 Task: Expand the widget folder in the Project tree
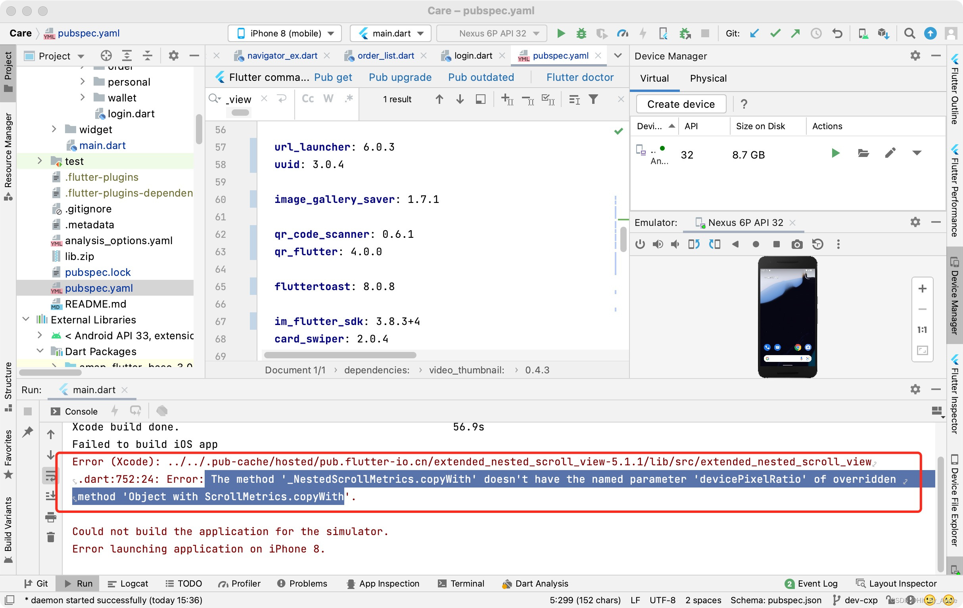point(54,129)
